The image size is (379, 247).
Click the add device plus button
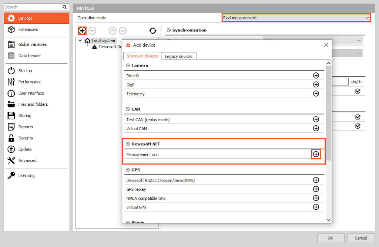[x=82, y=31]
